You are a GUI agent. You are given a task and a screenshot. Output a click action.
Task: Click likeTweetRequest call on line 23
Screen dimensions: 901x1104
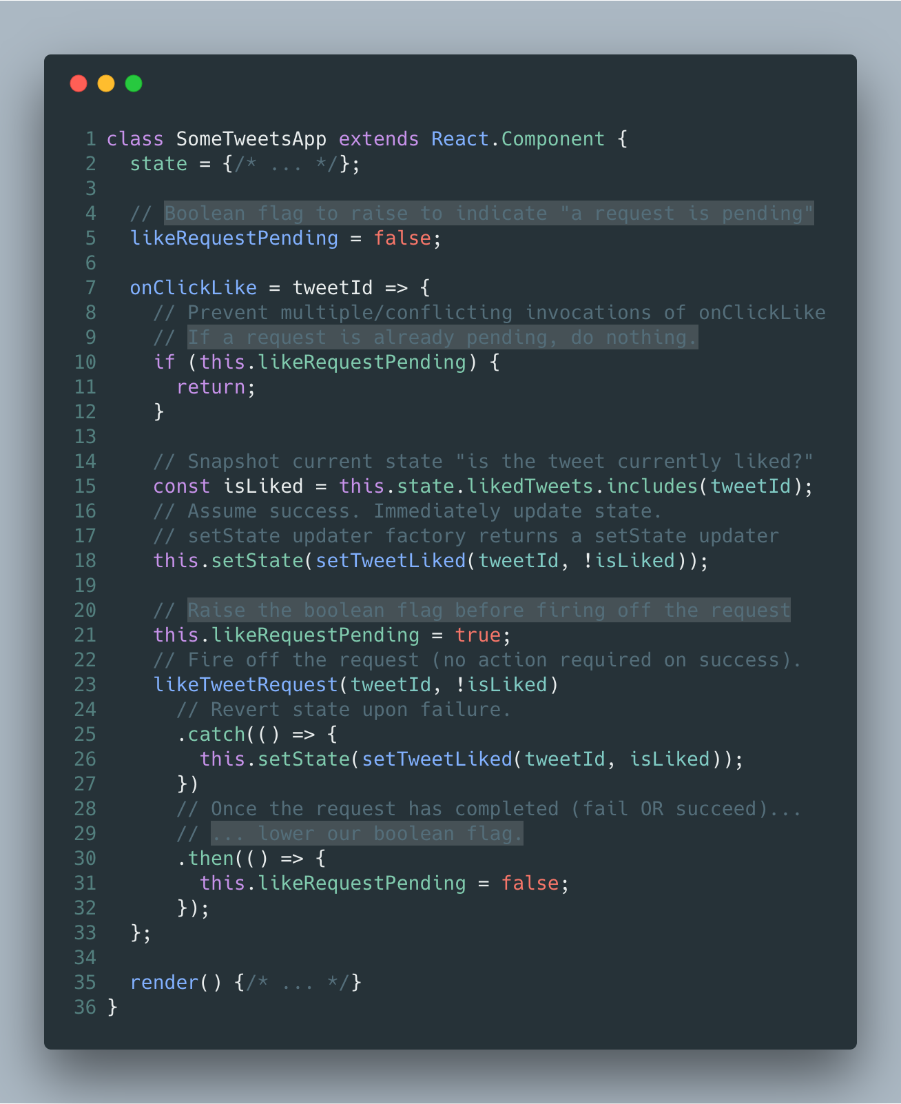click(245, 685)
